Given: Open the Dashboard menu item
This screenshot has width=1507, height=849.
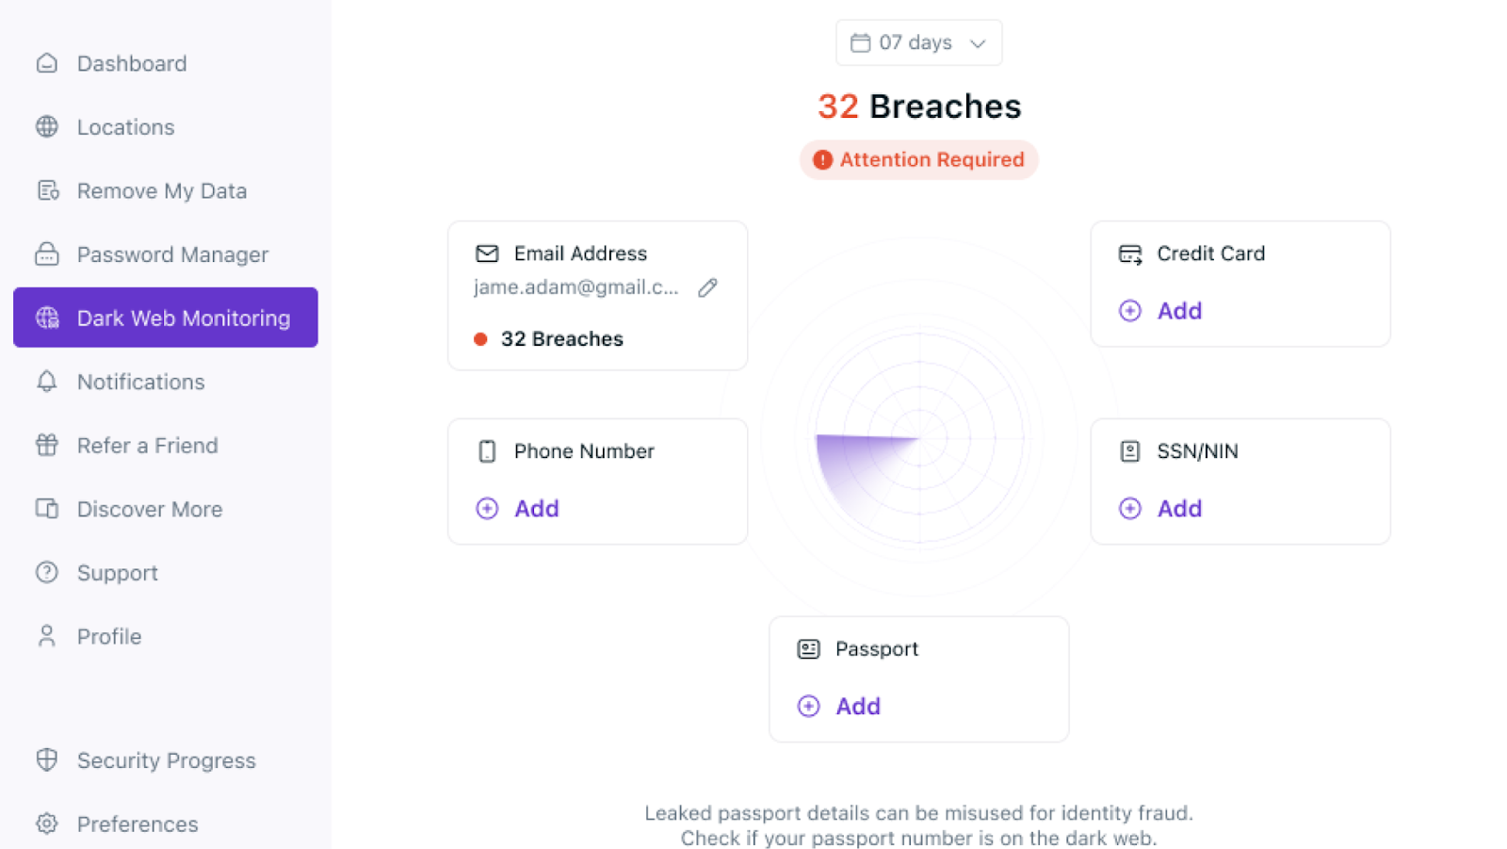Looking at the screenshot, I should click(x=132, y=63).
